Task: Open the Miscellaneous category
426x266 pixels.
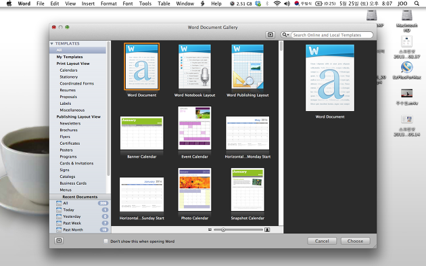Action: [72, 110]
